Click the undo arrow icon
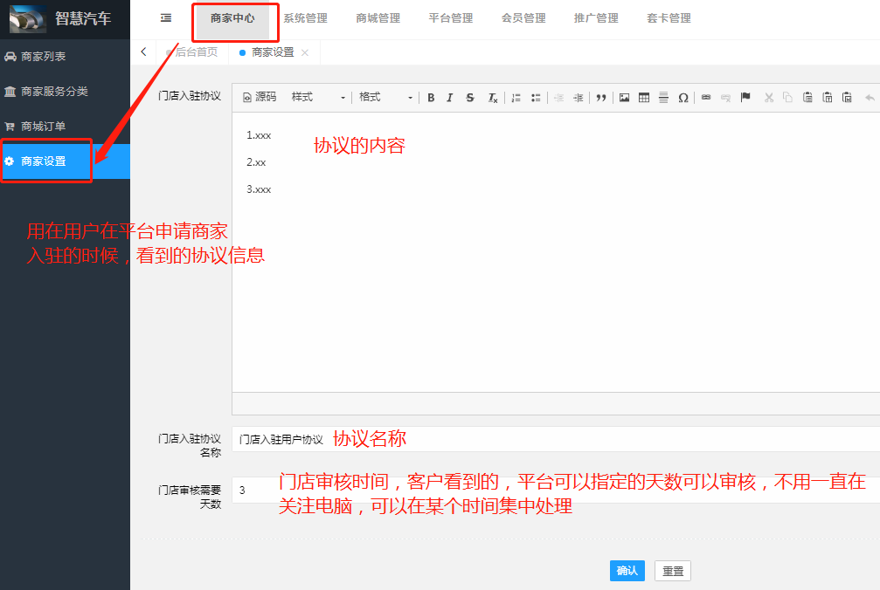Screen dimensions: 880x590 [x=870, y=98]
